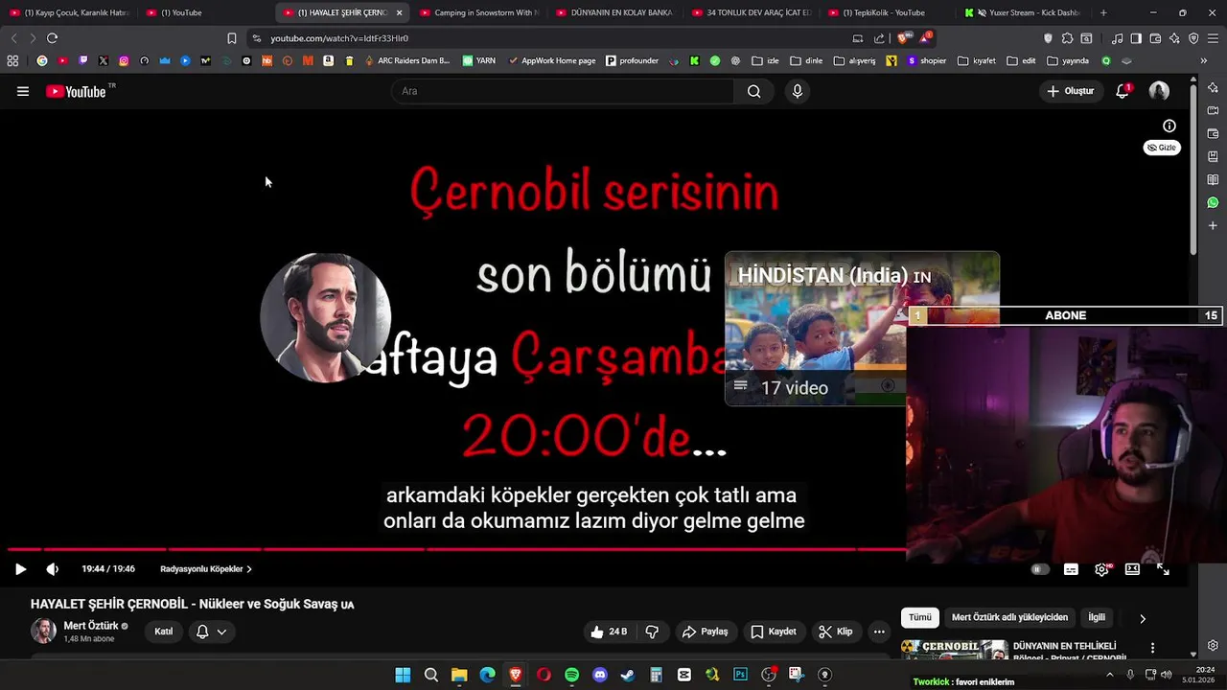Click the Oluştur create button

point(1070,91)
